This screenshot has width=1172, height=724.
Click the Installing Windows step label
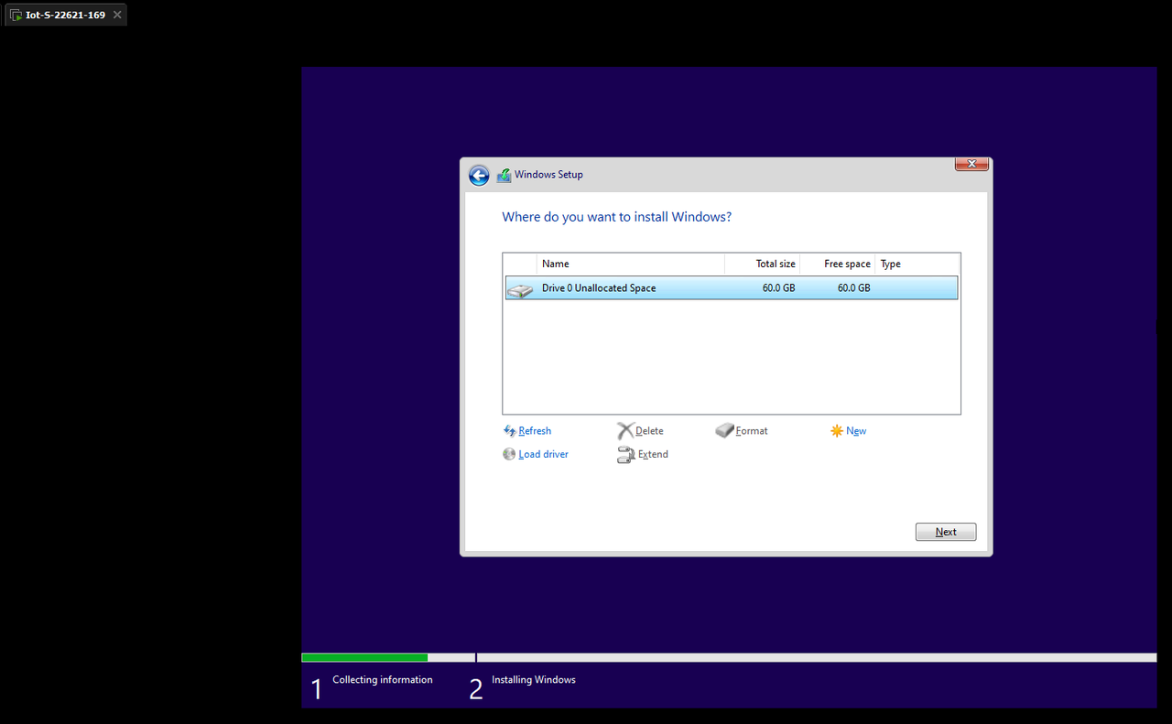click(533, 680)
